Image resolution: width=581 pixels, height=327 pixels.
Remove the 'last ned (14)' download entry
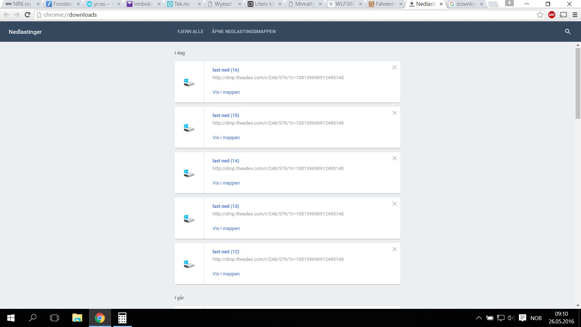point(394,158)
